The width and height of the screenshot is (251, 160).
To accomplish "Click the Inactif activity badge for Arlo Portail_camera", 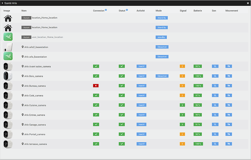I will click(141, 134).
